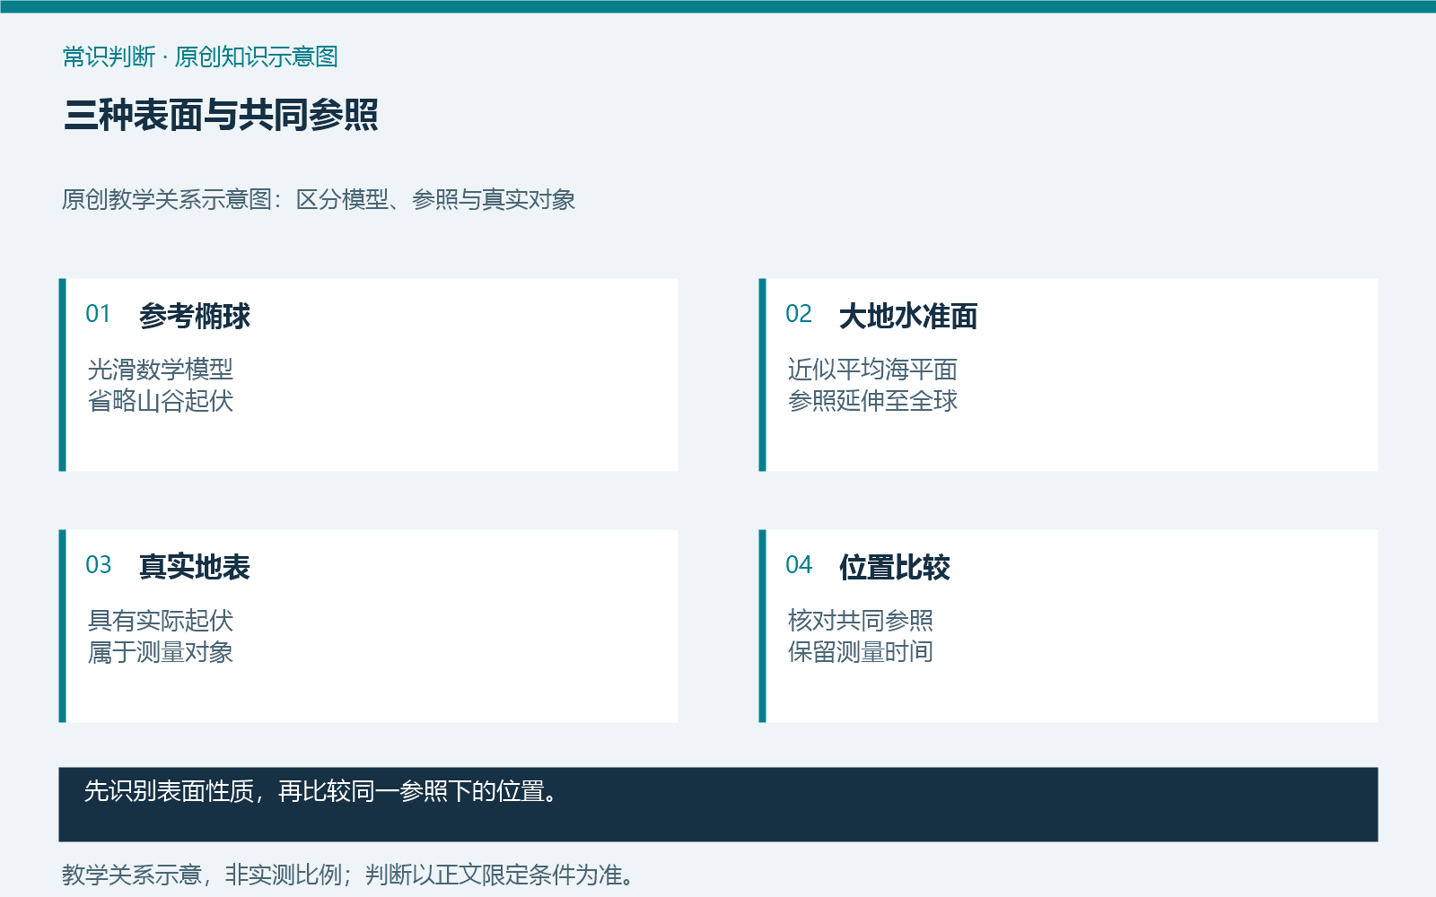Screen dimensions: 1436x897
Task: Click the dark banner text 先识别表面性质，再比较同一参照下的位置。
Action: tap(322, 791)
